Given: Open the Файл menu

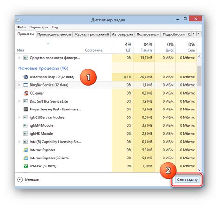Looking at the screenshot, I should (21, 27).
